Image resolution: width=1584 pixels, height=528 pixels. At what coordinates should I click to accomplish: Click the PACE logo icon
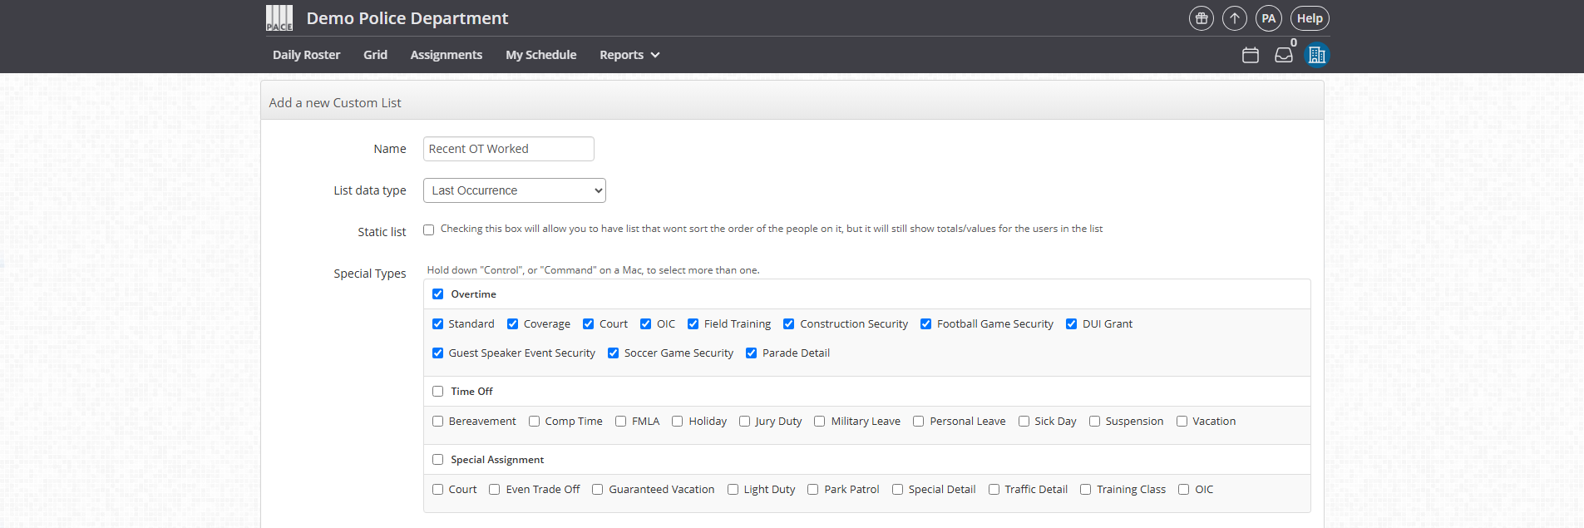tap(279, 18)
